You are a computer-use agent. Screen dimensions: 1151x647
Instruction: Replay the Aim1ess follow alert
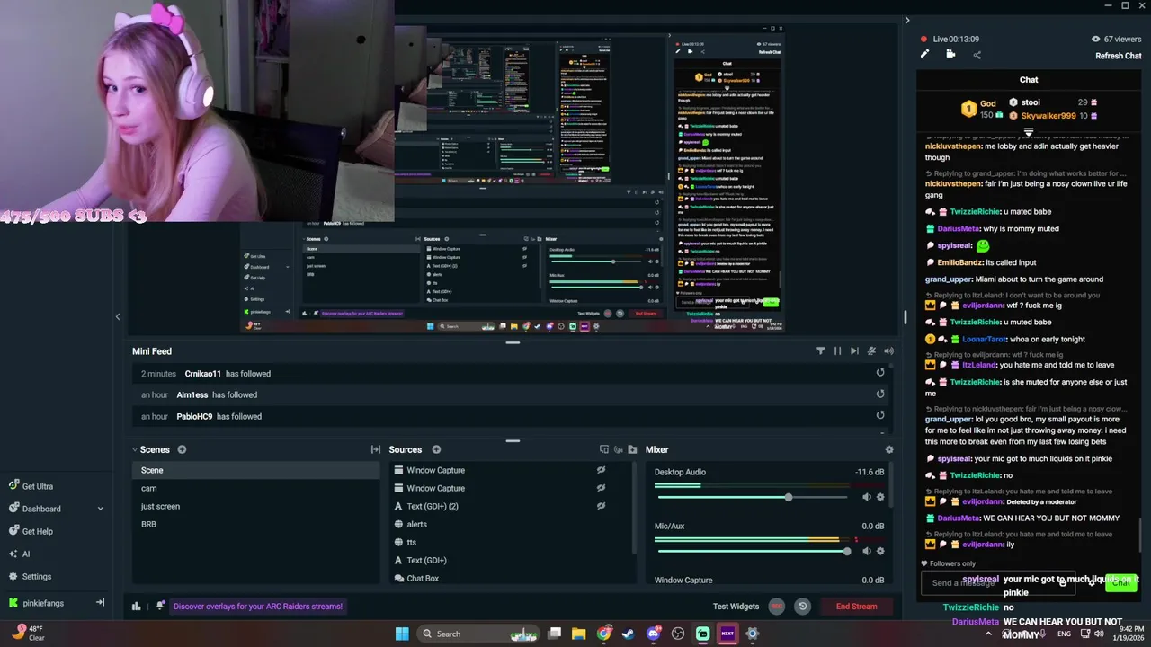(880, 394)
